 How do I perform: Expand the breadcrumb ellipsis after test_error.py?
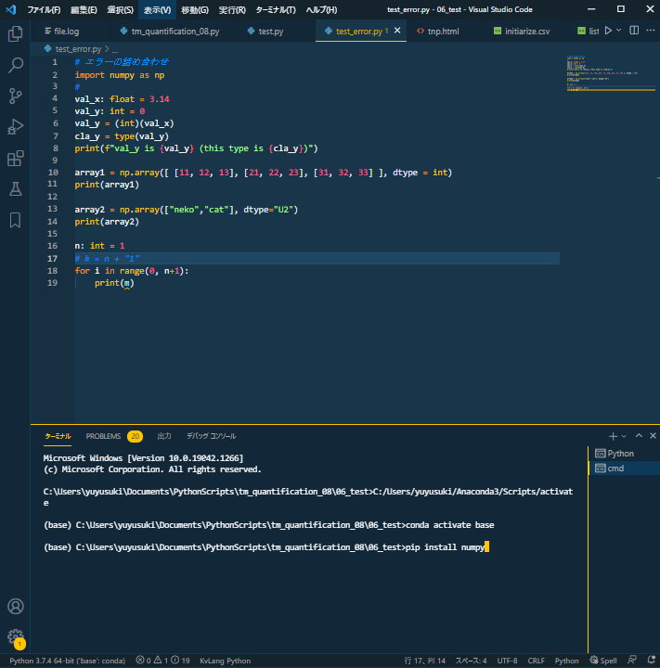(x=115, y=49)
